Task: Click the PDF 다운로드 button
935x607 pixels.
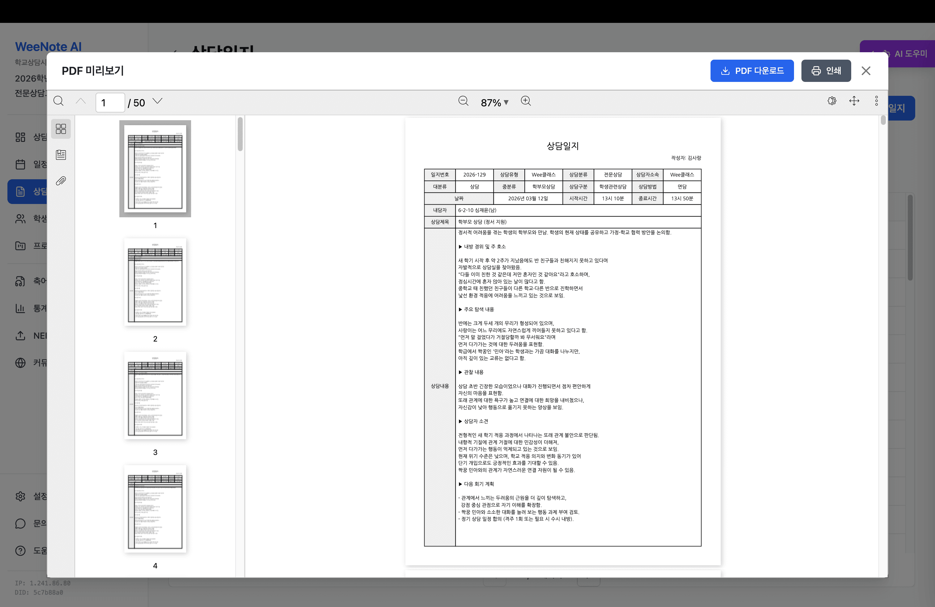Action: click(x=752, y=71)
